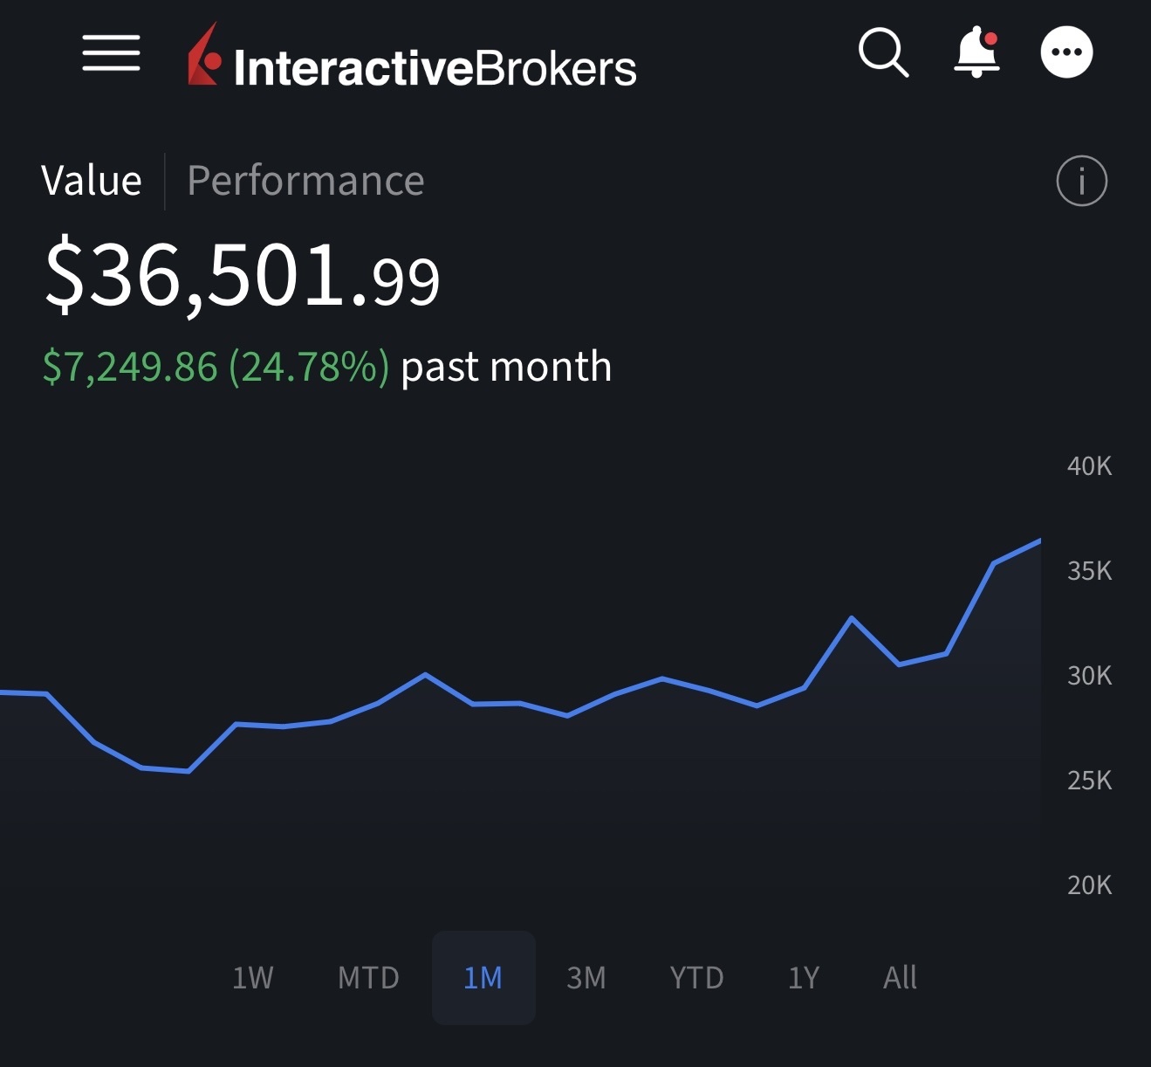Image resolution: width=1151 pixels, height=1067 pixels.
Task: Switch to the Value tab
Action: 92,182
